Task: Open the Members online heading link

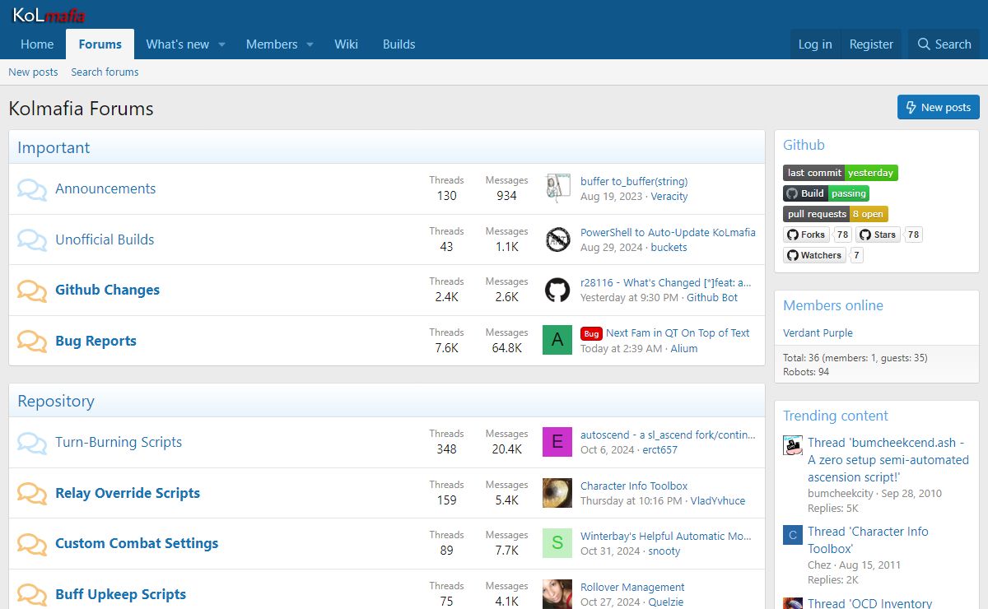Action: 833,306
